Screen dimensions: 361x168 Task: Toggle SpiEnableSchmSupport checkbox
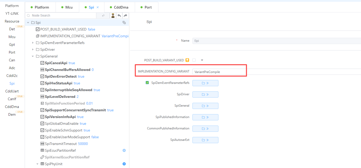(42, 130)
